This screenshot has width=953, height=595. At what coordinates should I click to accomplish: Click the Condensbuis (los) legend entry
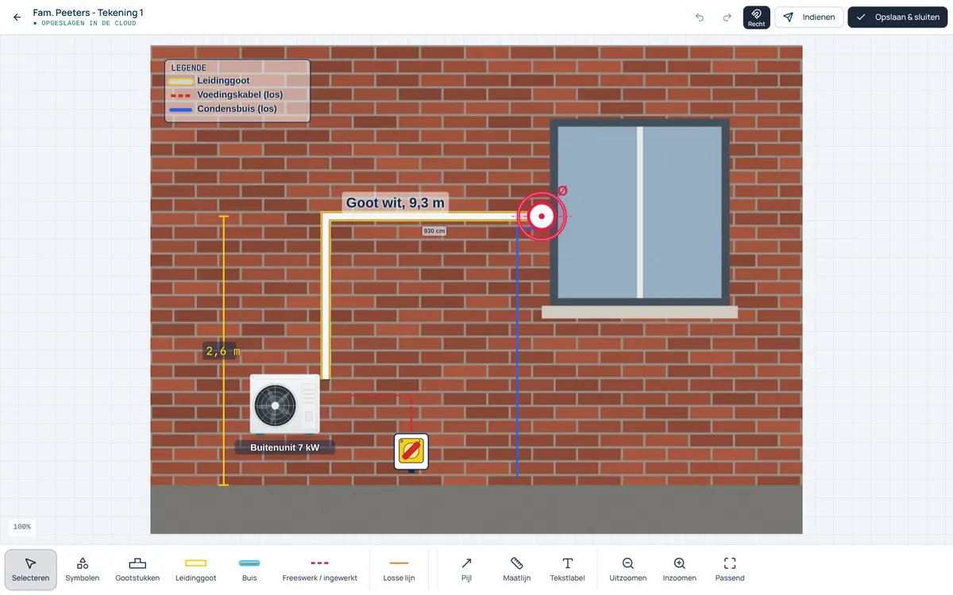pos(237,109)
